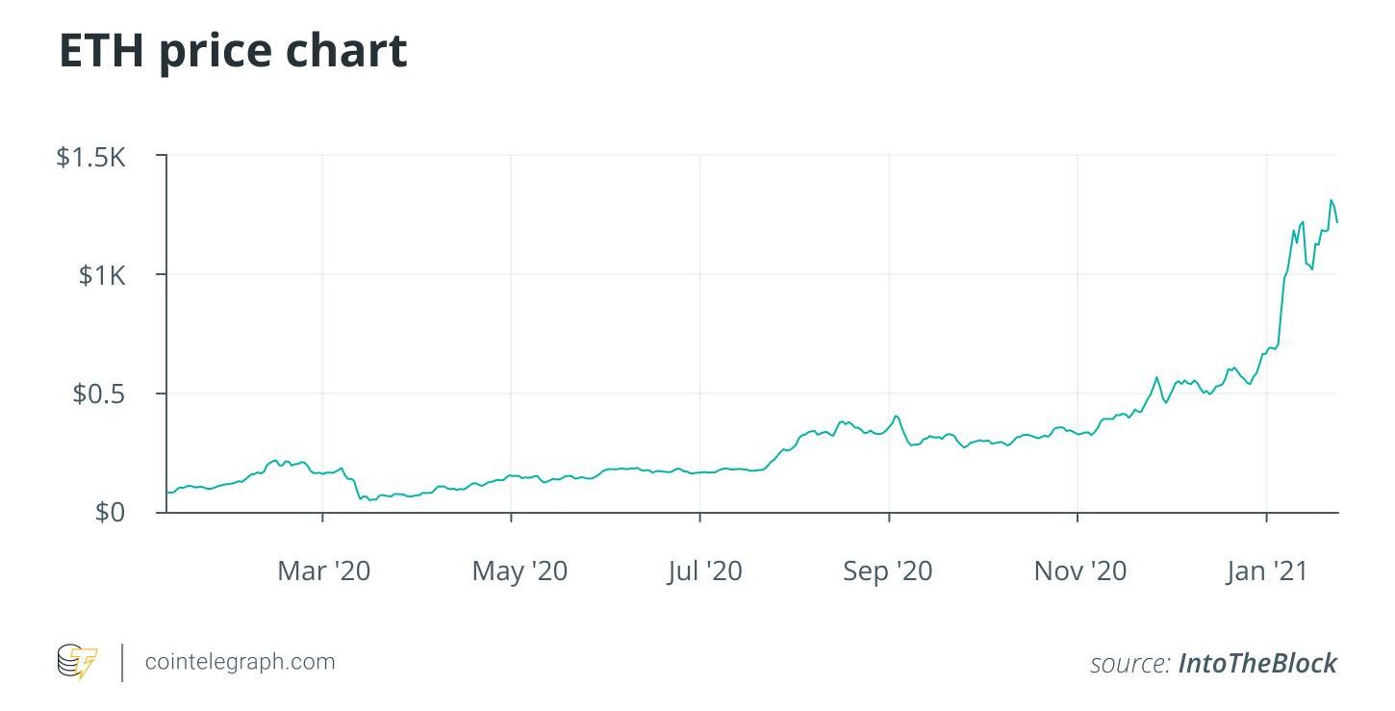The image size is (1395, 711).
Task: Click the $0 y-axis label
Action: [x=111, y=512]
